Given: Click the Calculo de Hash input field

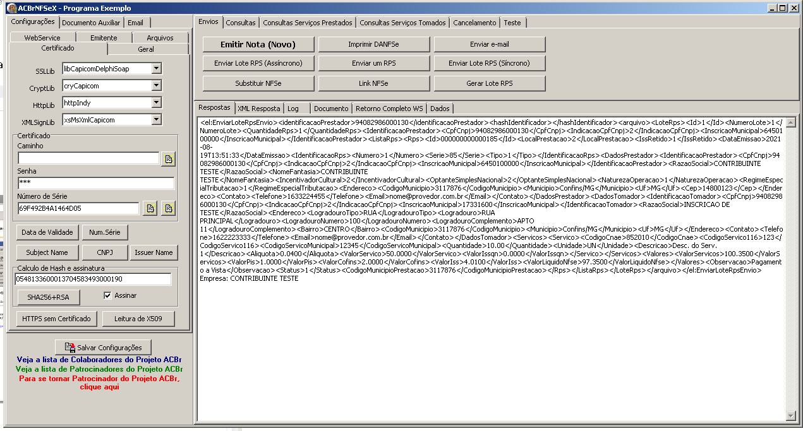Looking at the screenshot, I should (94, 279).
